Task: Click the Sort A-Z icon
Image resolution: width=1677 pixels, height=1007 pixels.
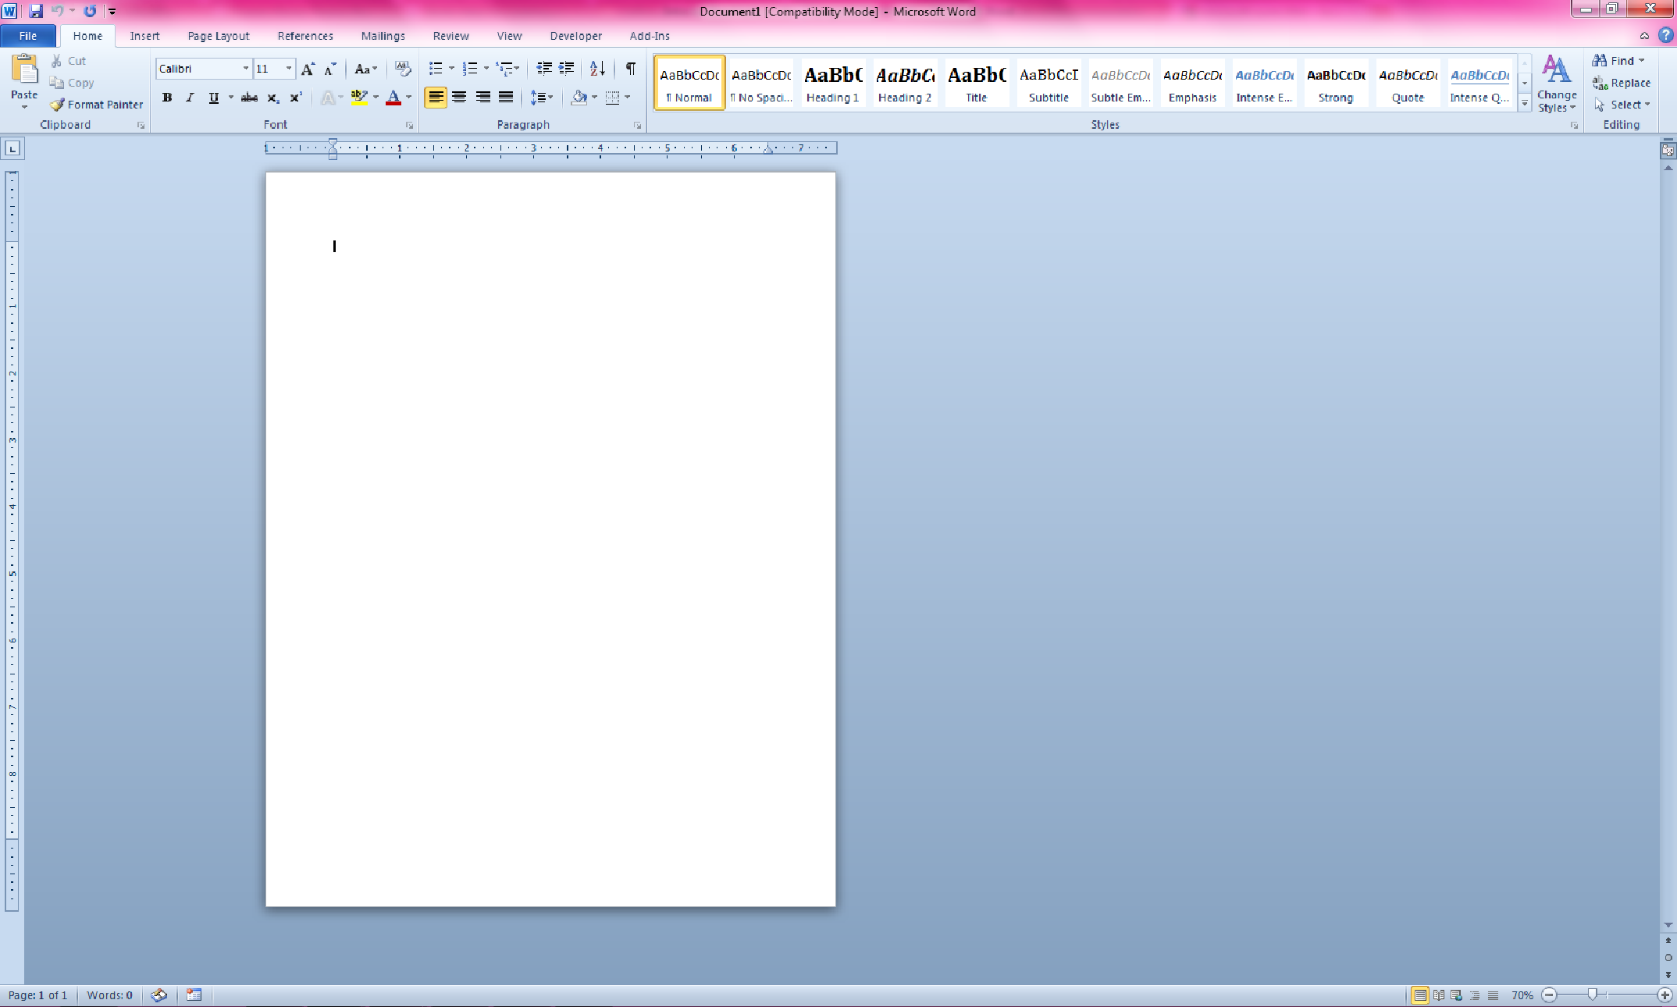Action: tap(597, 69)
